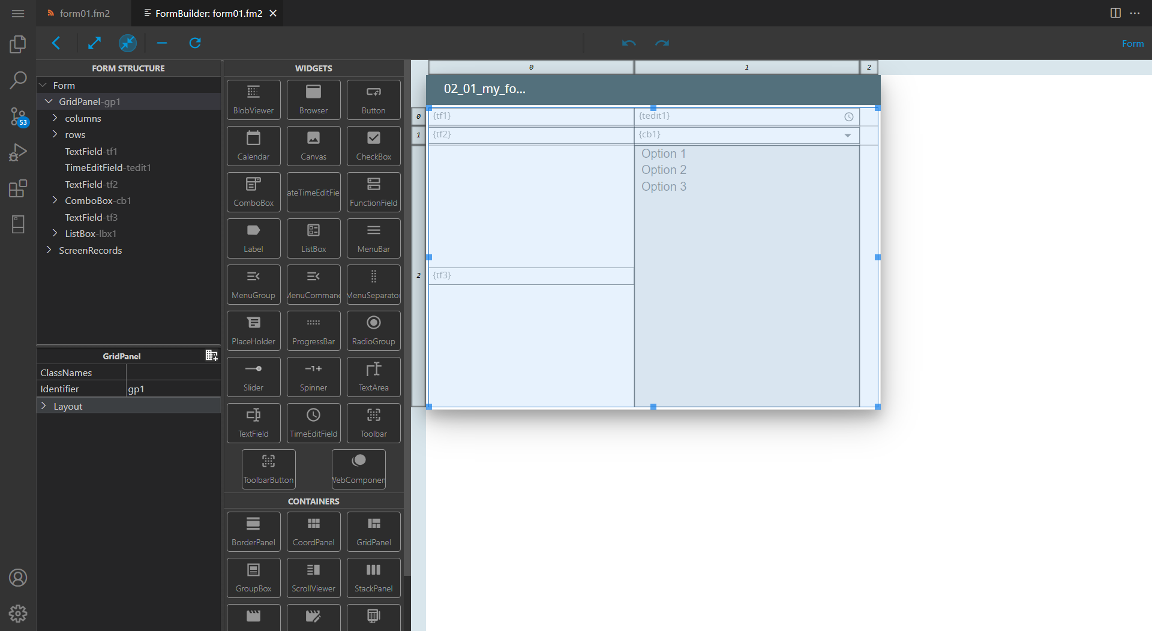Click the Form link at top right

click(1133, 43)
